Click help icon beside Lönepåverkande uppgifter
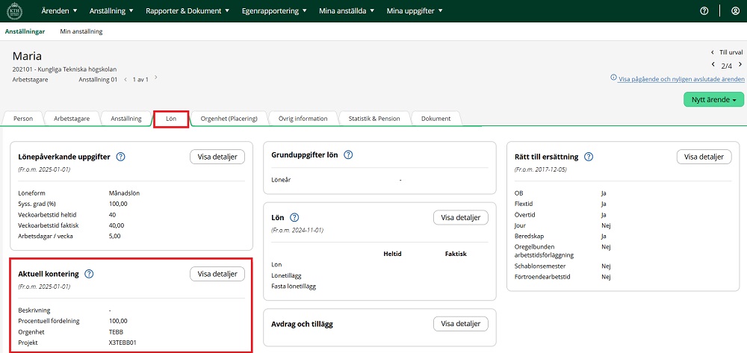Image resolution: width=747 pixels, height=353 pixels. (120, 157)
